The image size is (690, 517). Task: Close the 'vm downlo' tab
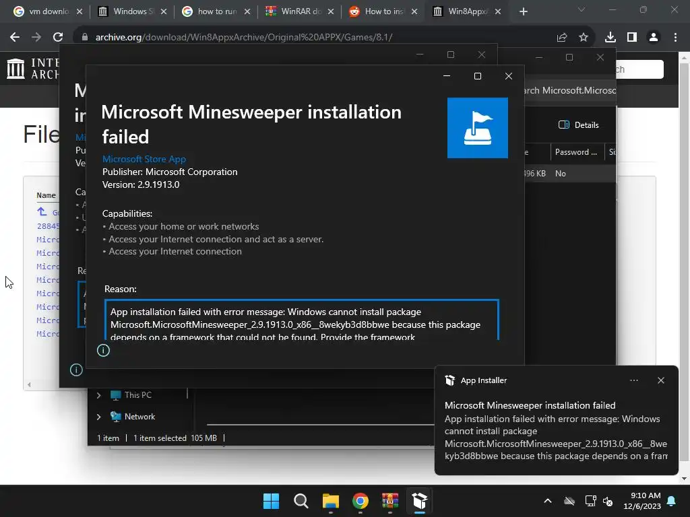point(80,11)
